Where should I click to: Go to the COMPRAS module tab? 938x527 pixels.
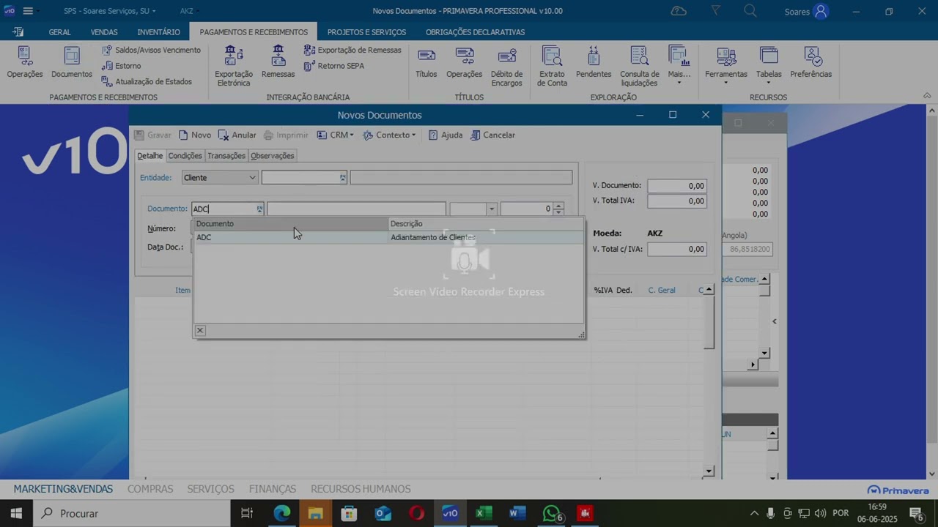pyautogui.click(x=150, y=489)
